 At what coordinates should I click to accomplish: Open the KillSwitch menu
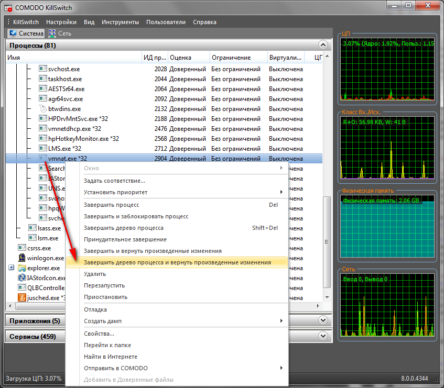pyautogui.click(x=26, y=22)
